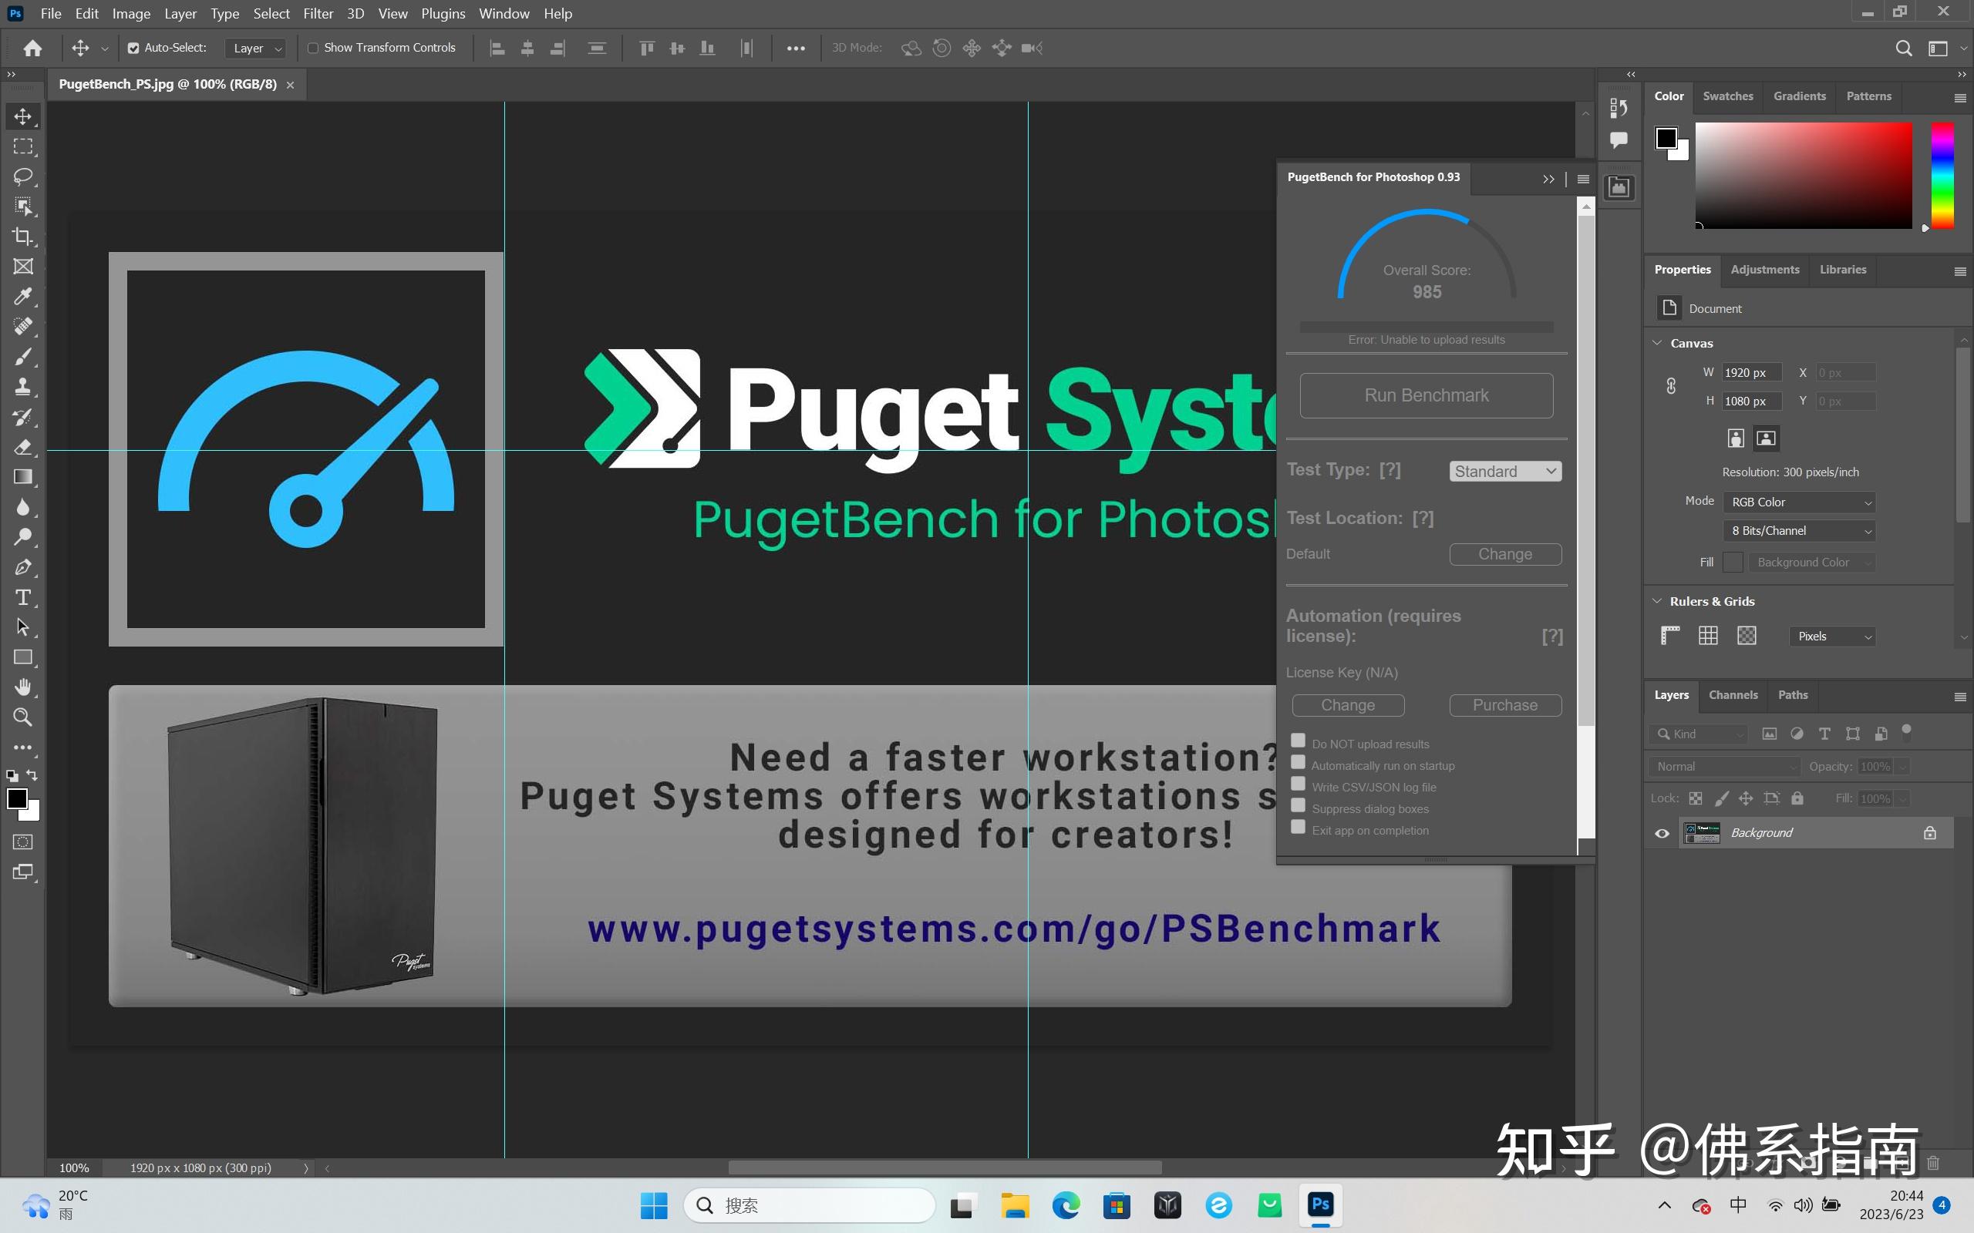The image size is (1974, 1233).
Task: Enable Show Transform Controls checkbox
Action: tap(313, 48)
